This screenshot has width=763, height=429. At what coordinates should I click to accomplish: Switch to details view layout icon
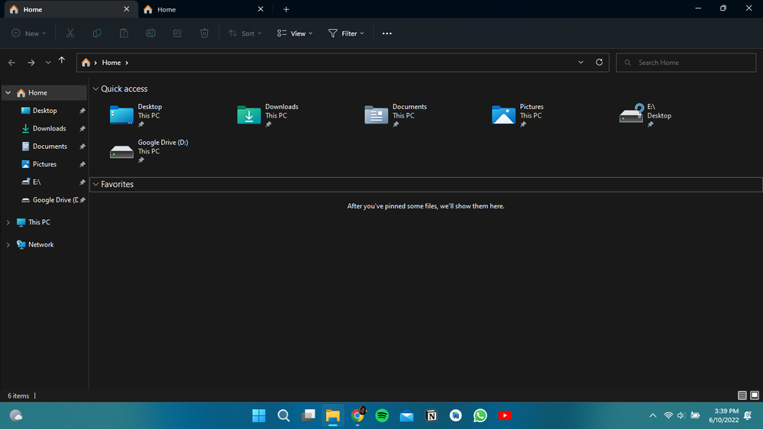pyautogui.click(x=742, y=395)
